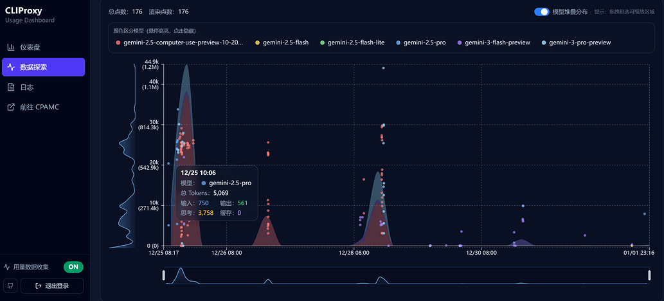The height and width of the screenshot is (301, 664).
Task: Click the 总点数: 176 label
Action: tap(125, 12)
